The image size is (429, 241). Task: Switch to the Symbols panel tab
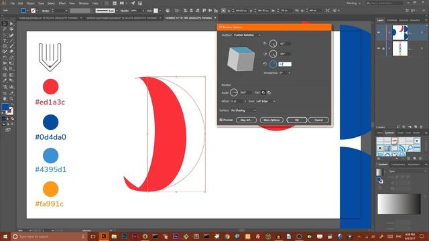tap(389, 133)
